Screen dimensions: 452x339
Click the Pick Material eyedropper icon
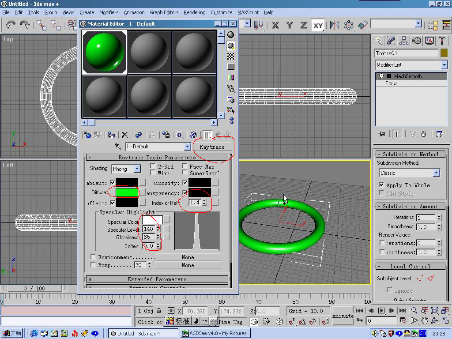(x=118, y=147)
